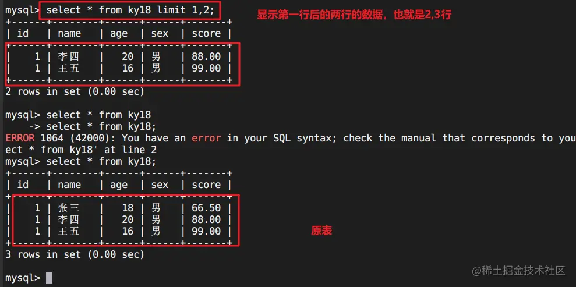The width and height of the screenshot is (576, 287).
Task: Click '李四' in the three-row full table
Action: (68, 219)
